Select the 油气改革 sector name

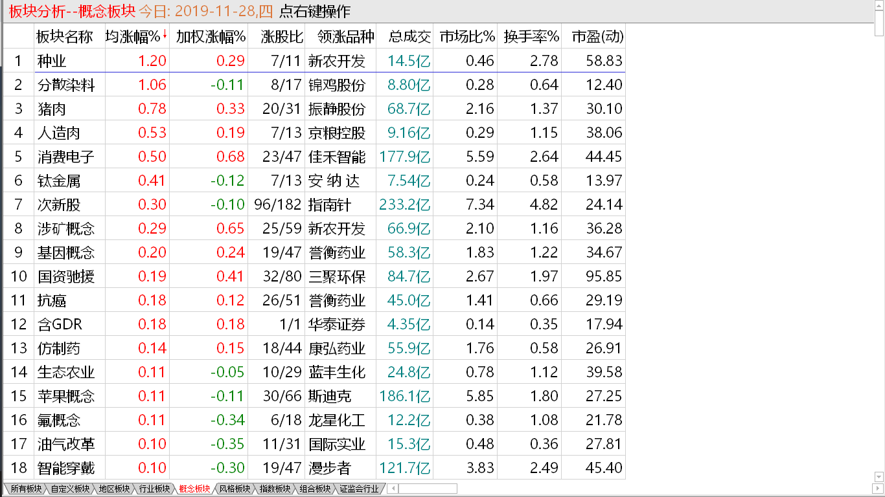(x=65, y=444)
